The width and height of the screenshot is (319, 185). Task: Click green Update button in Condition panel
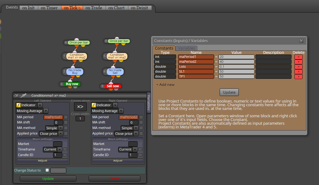tap(48, 179)
